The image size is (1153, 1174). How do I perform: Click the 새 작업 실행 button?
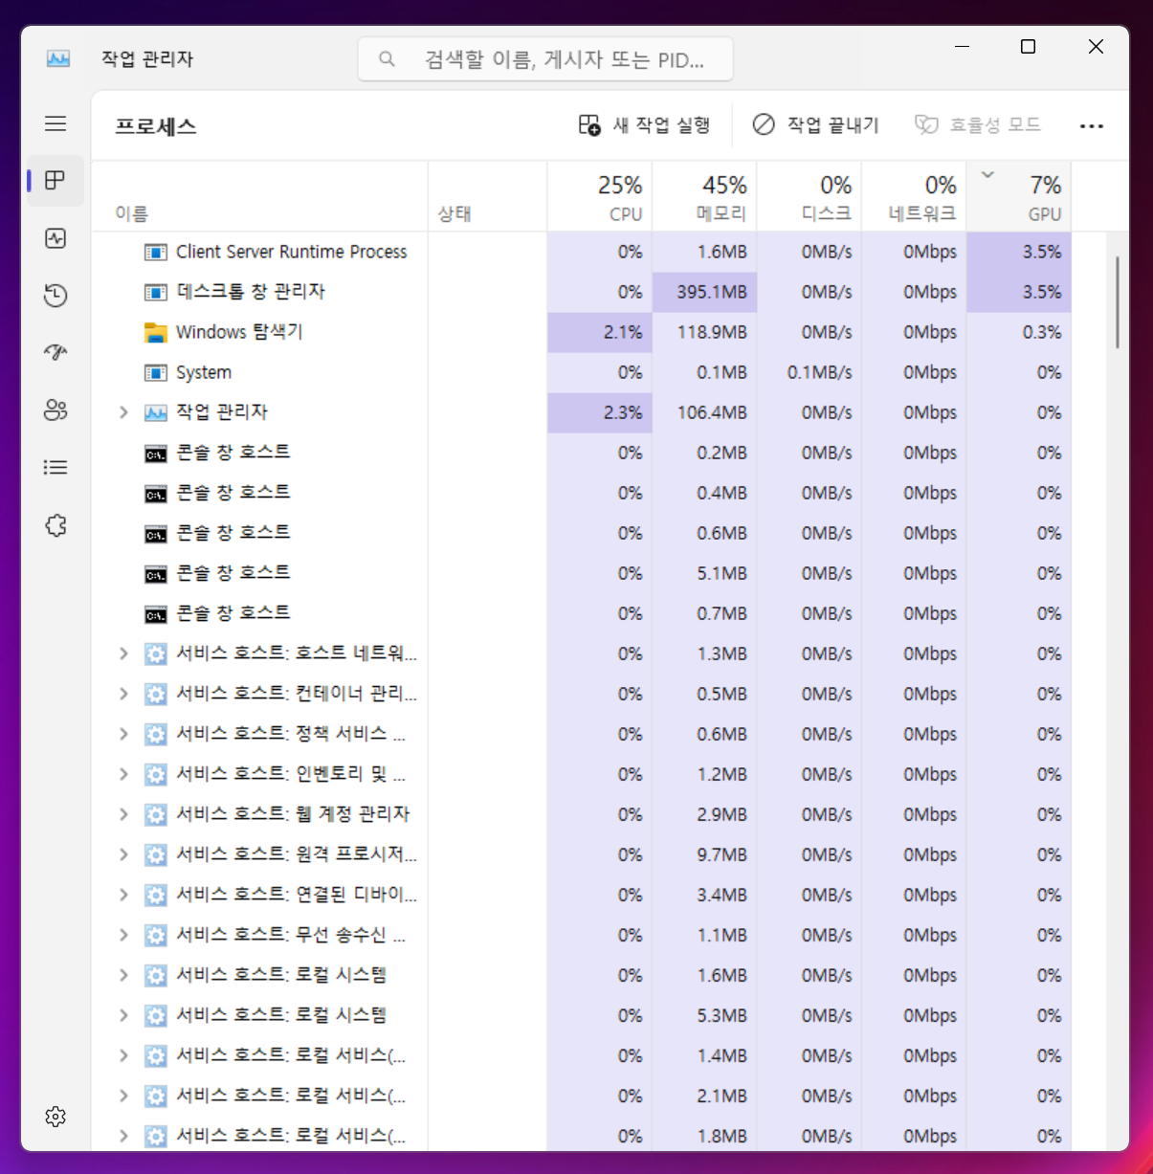[x=645, y=125]
